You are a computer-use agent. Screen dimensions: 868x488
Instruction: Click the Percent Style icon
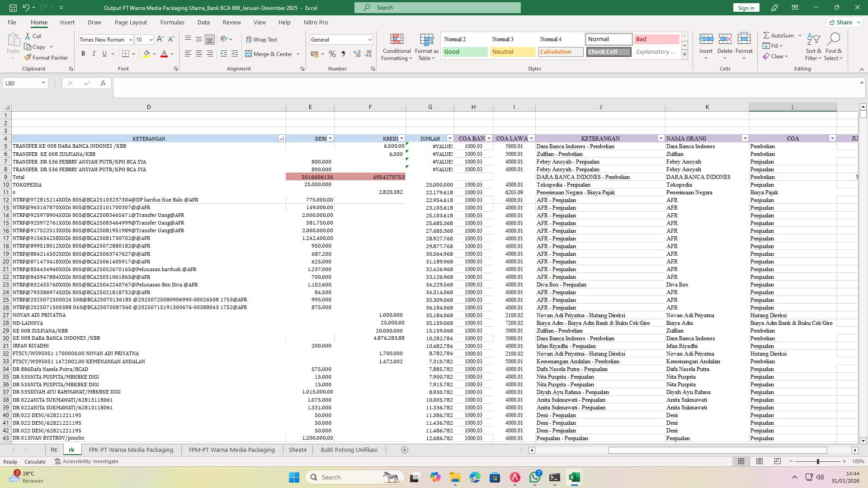(332, 54)
